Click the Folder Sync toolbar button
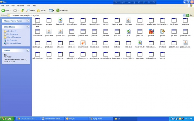Viewport: 194px width, 121px height. tap(62, 10)
